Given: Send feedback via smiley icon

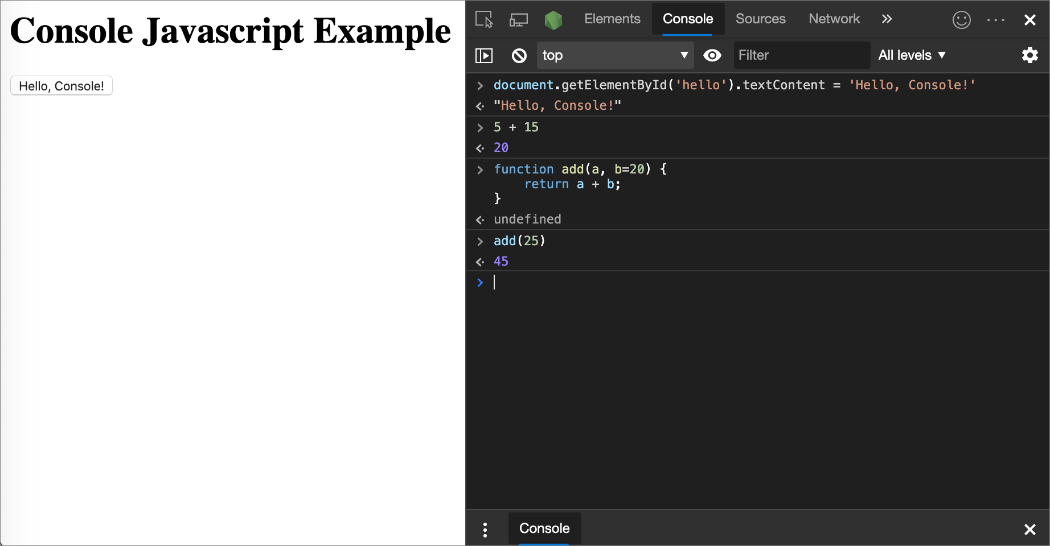Looking at the screenshot, I should (x=961, y=19).
